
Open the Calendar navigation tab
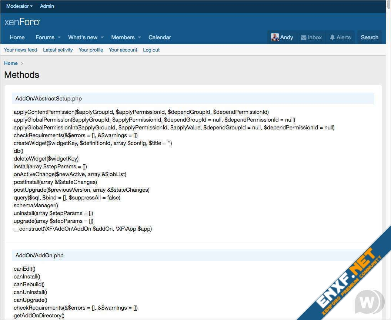pos(160,37)
